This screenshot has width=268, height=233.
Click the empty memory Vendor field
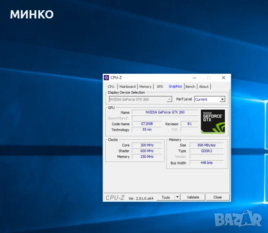(206, 157)
